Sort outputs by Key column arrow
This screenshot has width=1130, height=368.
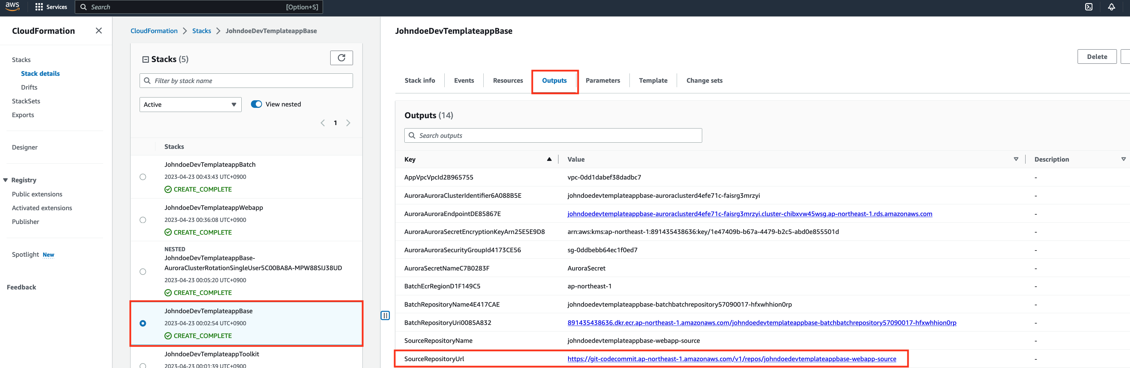(x=549, y=159)
